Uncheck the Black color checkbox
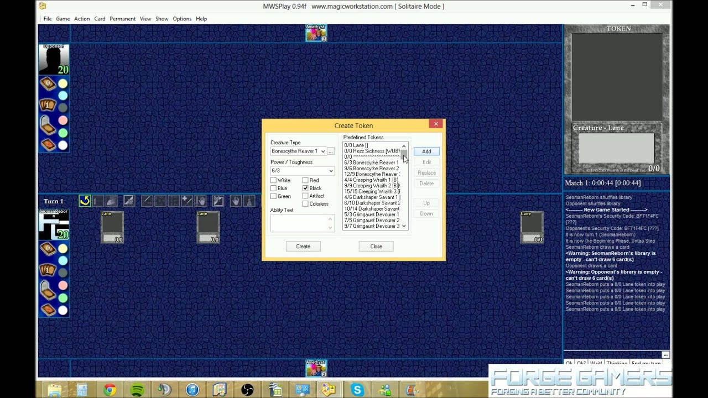This screenshot has width=708, height=398. 305,188
